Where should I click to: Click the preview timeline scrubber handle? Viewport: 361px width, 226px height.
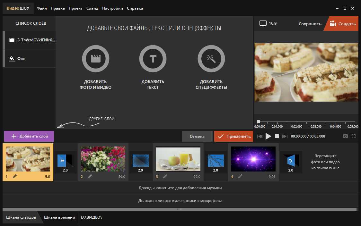[x=258, y=122]
